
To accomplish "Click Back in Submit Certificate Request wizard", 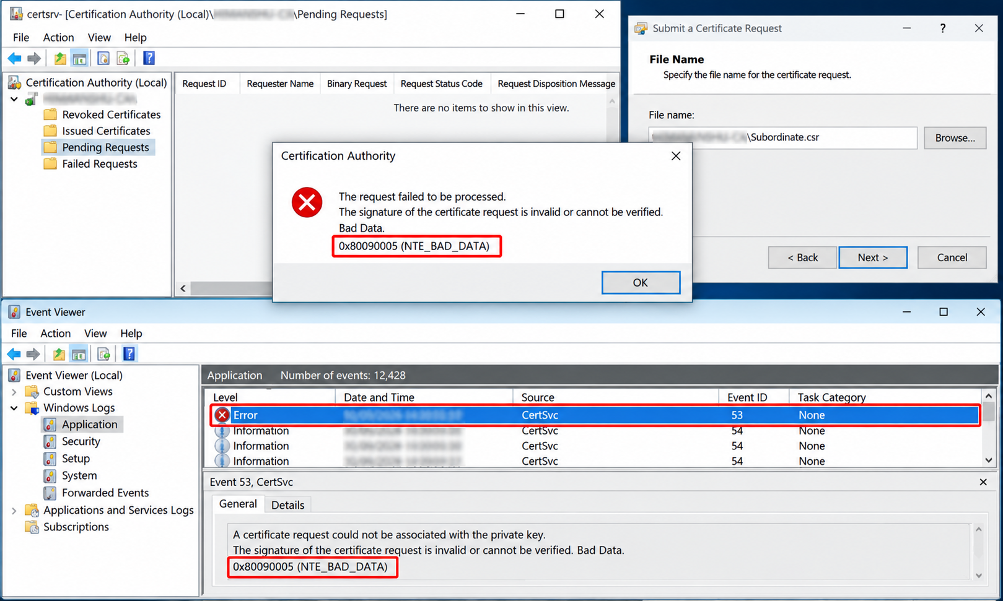I will (802, 257).
